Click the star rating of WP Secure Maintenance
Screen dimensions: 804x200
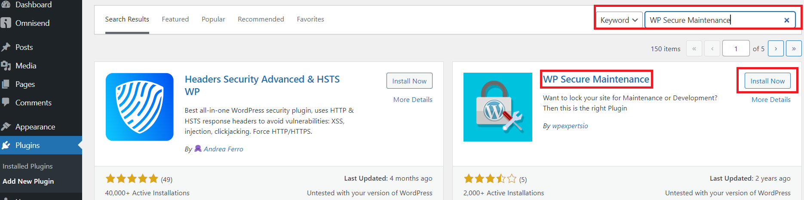coord(490,178)
